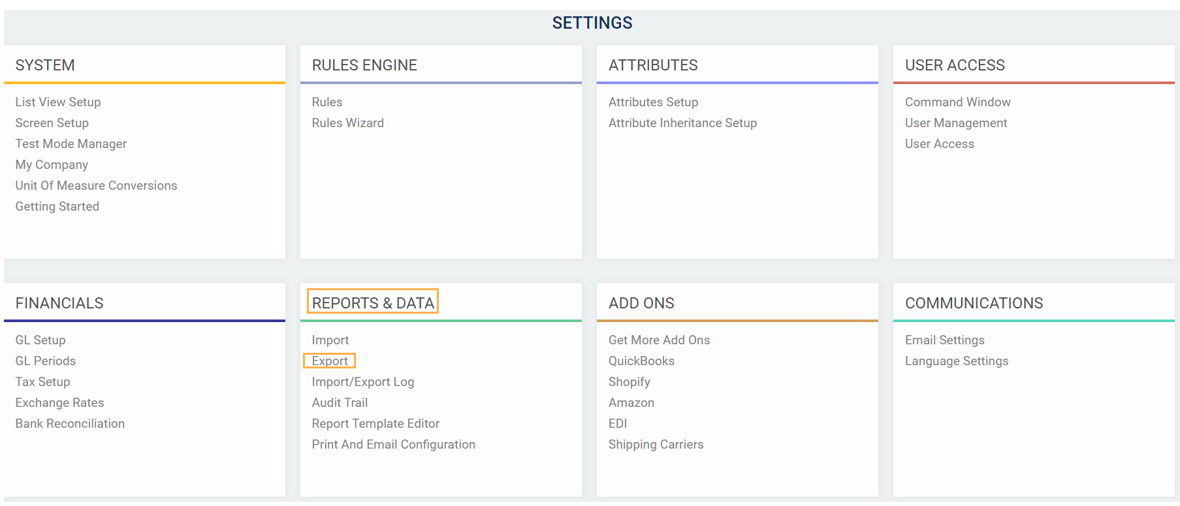Open Bank Reconciliation
The image size is (1180, 506).
(x=70, y=424)
